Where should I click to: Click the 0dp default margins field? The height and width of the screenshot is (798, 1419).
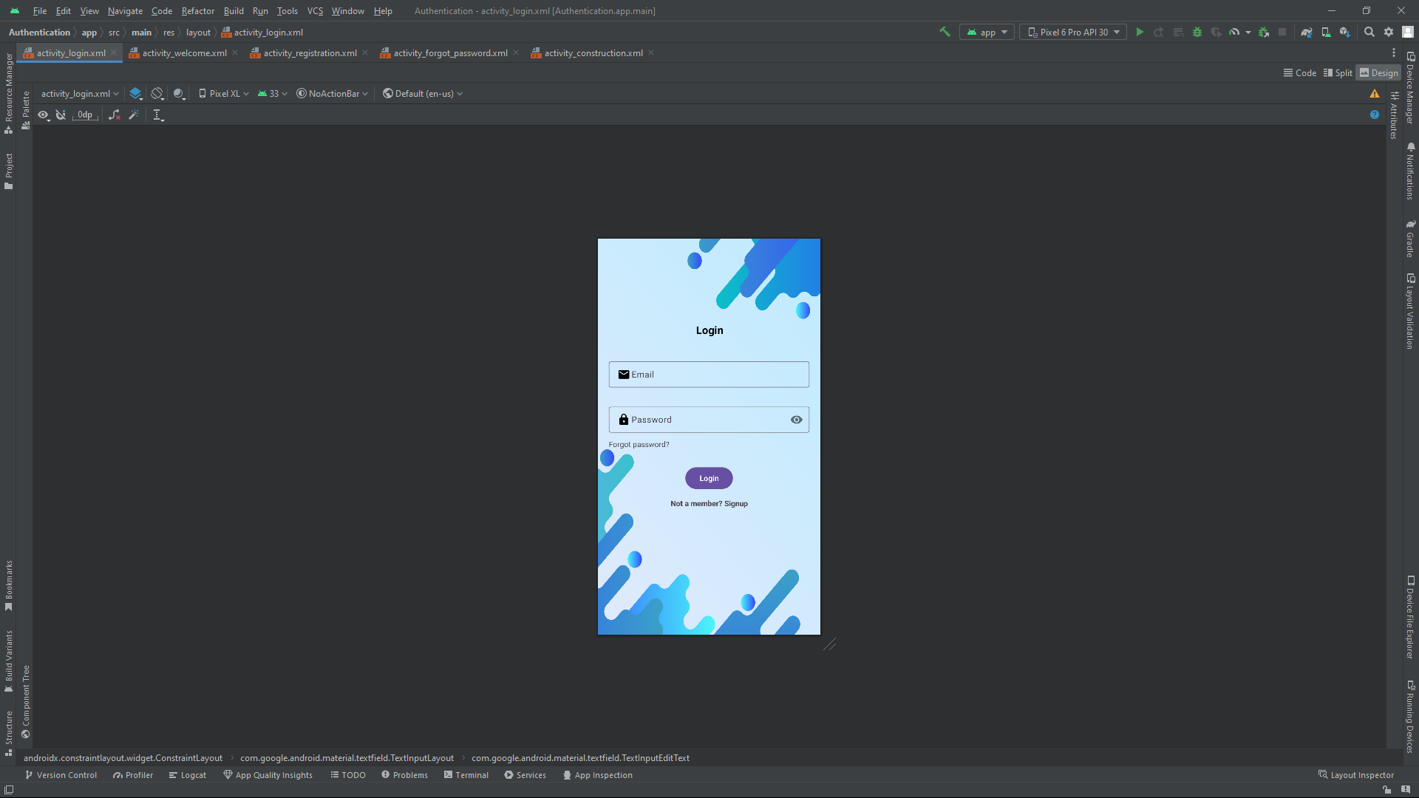[85, 115]
